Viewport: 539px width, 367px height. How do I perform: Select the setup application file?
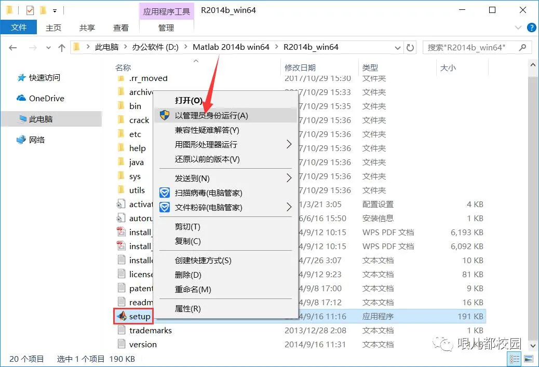(x=133, y=316)
